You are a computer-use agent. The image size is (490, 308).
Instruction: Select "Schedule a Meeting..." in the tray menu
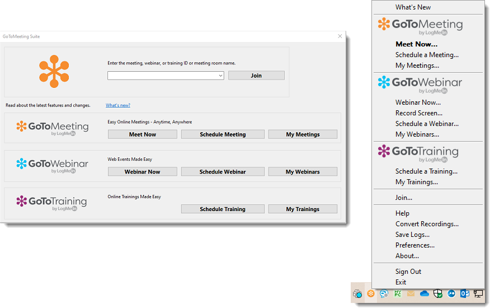coord(427,55)
